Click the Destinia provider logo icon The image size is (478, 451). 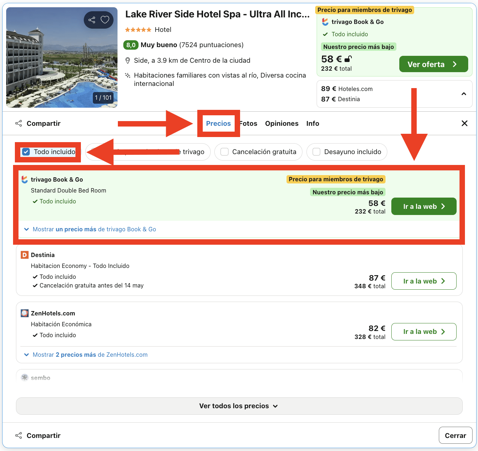point(24,255)
